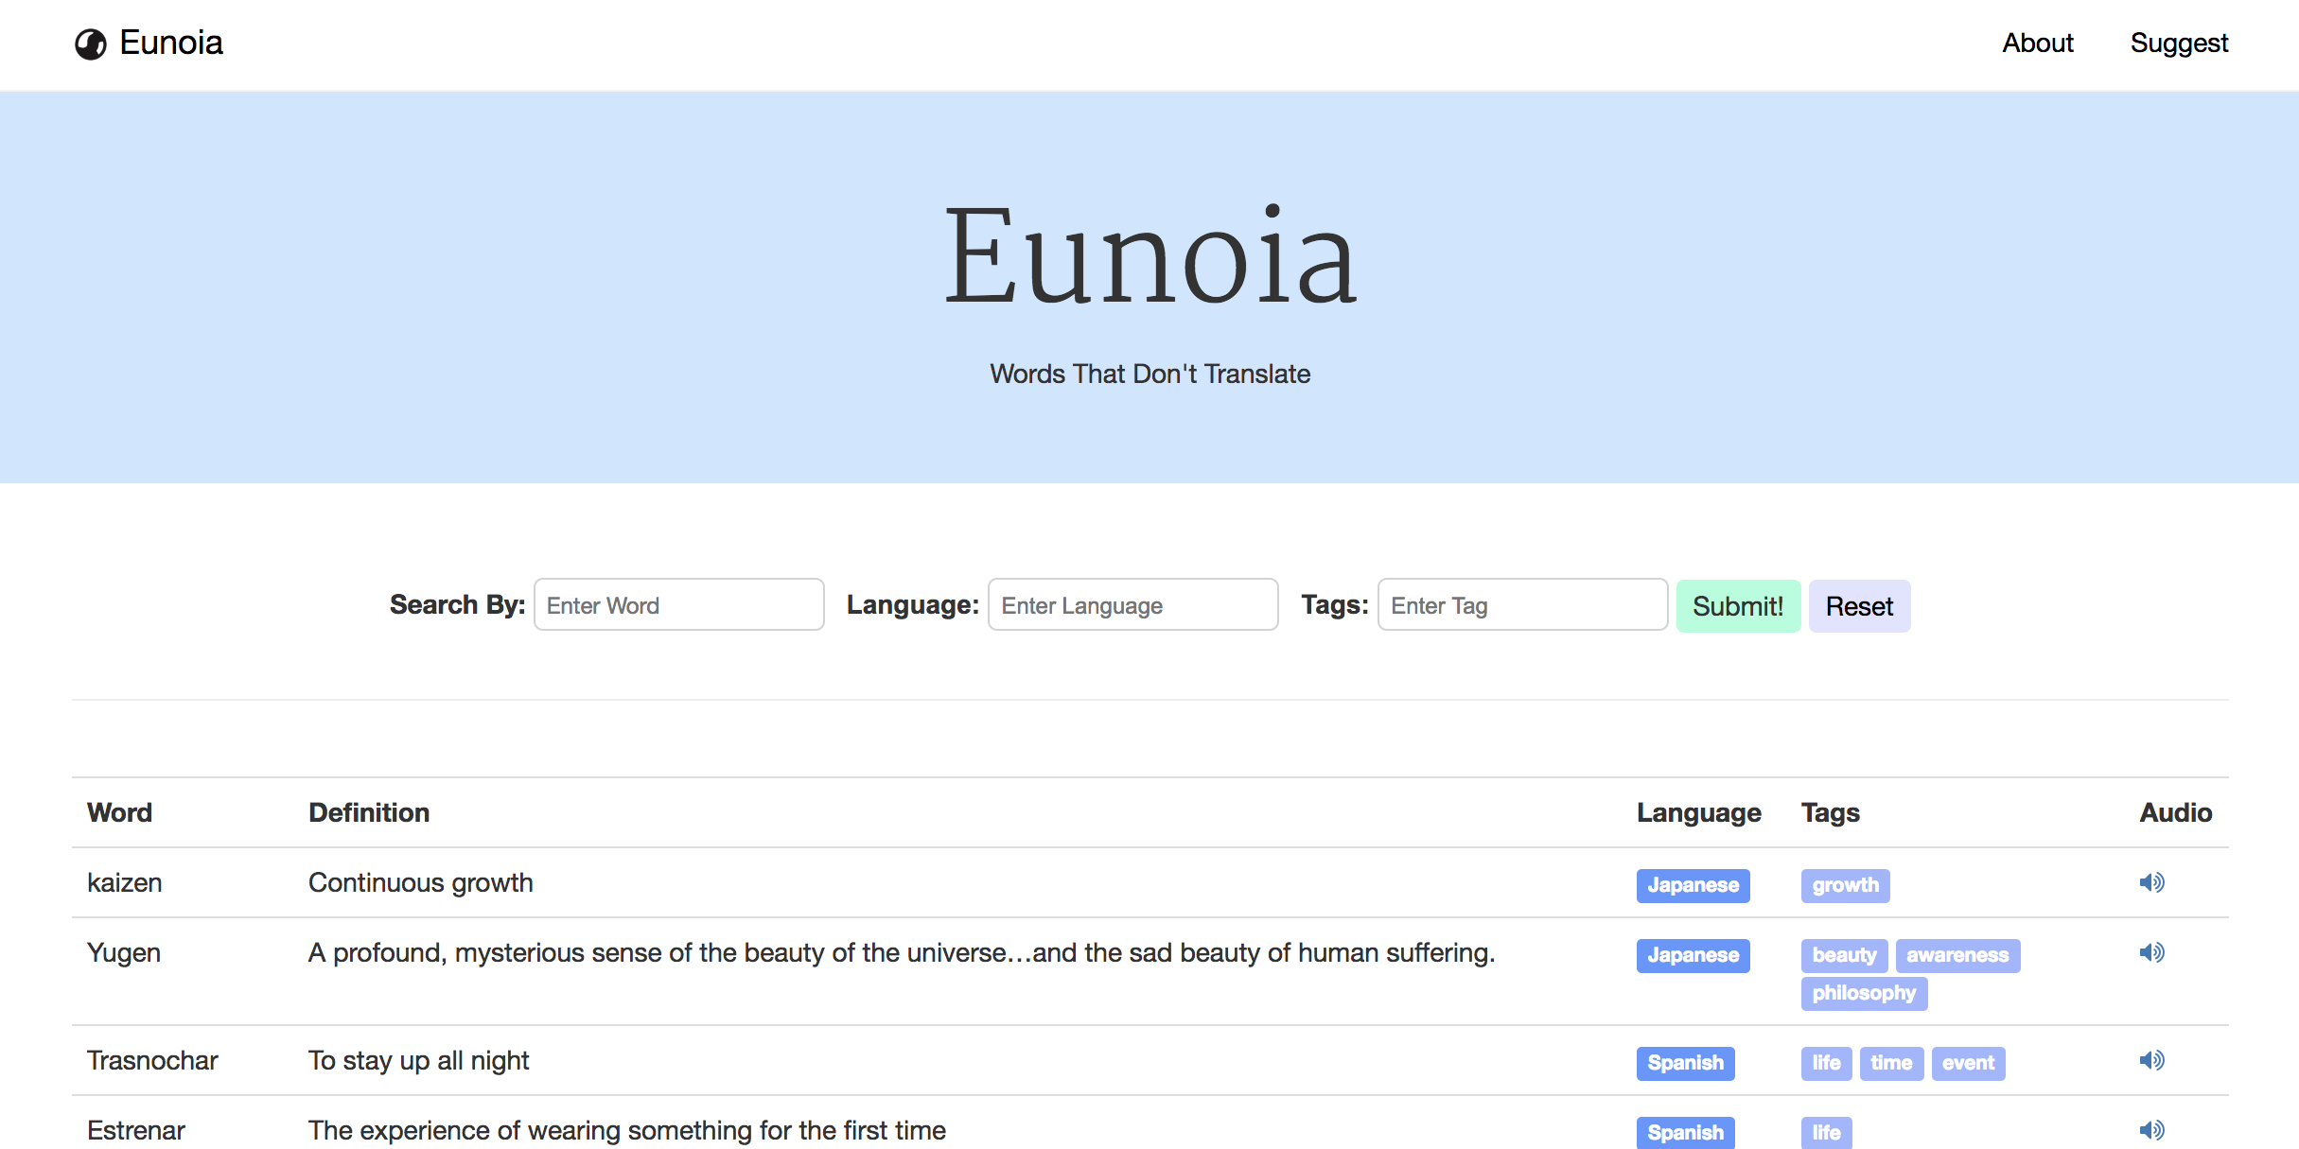
Task: Click the Enter Word search input field
Action: tap(680, 605)
